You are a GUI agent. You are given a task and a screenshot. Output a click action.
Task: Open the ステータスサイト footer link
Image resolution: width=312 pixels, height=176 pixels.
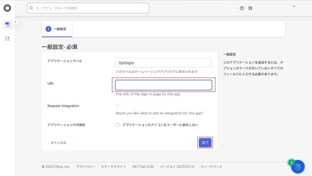coord(113,167)
